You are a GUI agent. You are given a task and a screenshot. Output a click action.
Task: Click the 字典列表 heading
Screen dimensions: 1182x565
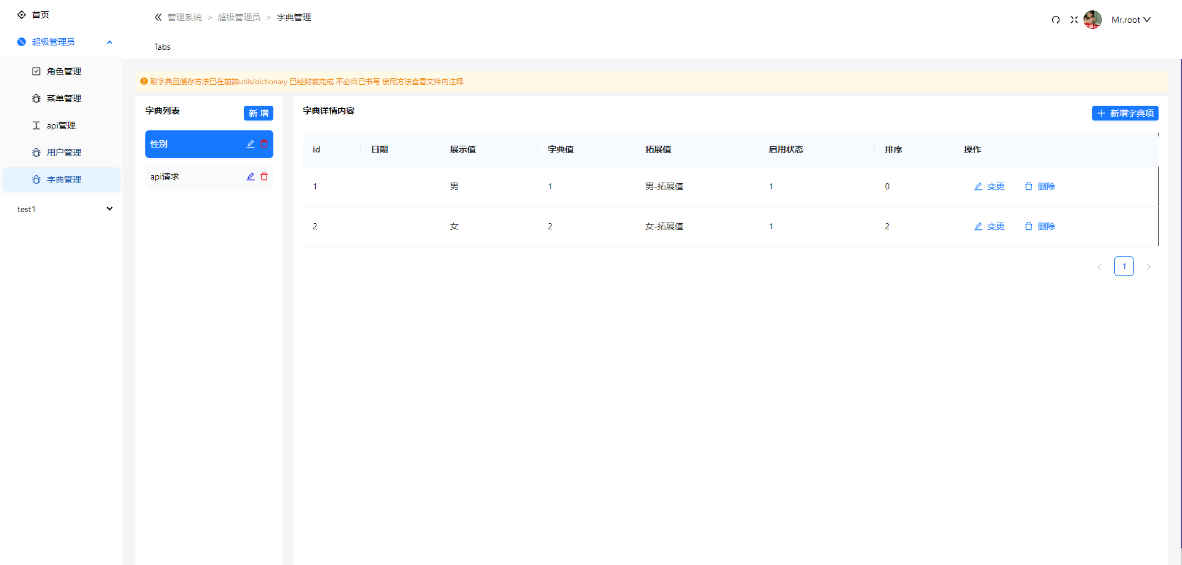coord(163,111)
